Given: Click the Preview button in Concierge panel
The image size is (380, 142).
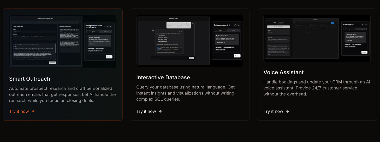Looking at the screenshot, I should coord(364,52).
